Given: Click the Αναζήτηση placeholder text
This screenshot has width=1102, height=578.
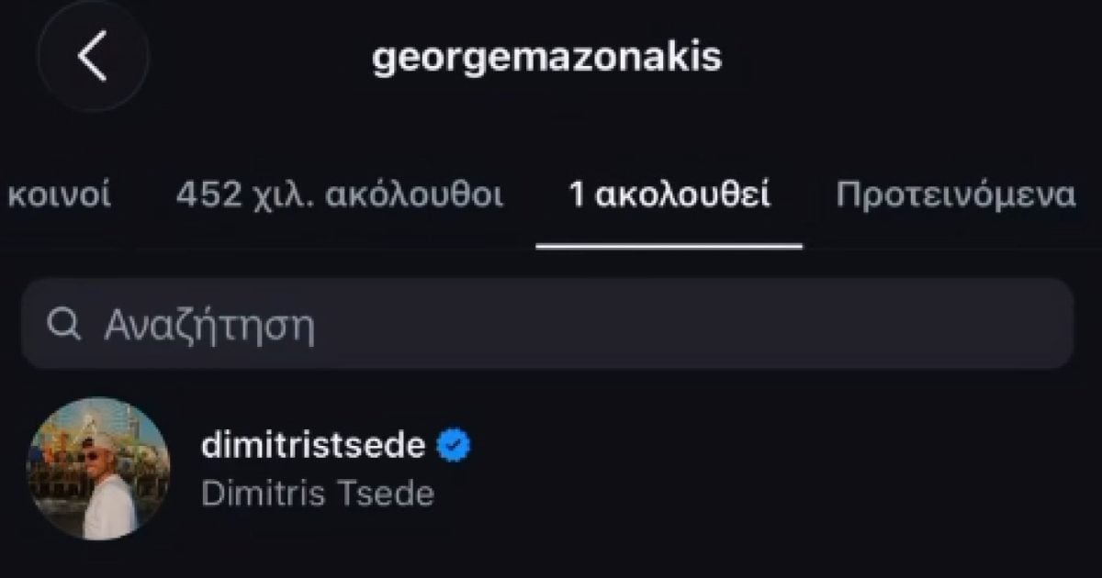Looking at the screenshot, I should coord(210,326).
